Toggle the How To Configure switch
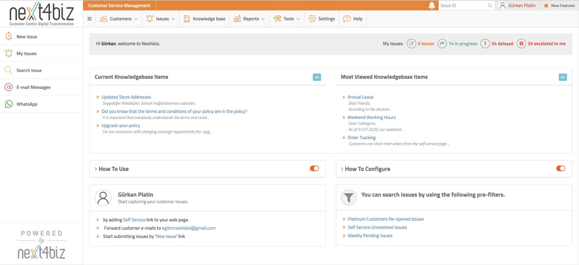Image resolution: width=579 pixels, height=265 pixels. point(560,168)
